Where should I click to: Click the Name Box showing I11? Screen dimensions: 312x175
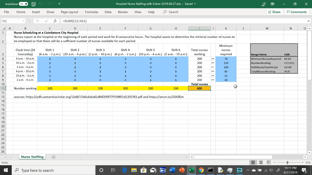click(x=12, y=21)
